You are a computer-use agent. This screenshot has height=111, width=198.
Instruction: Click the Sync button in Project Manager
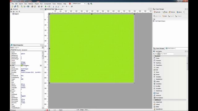(x=165, y=16)
